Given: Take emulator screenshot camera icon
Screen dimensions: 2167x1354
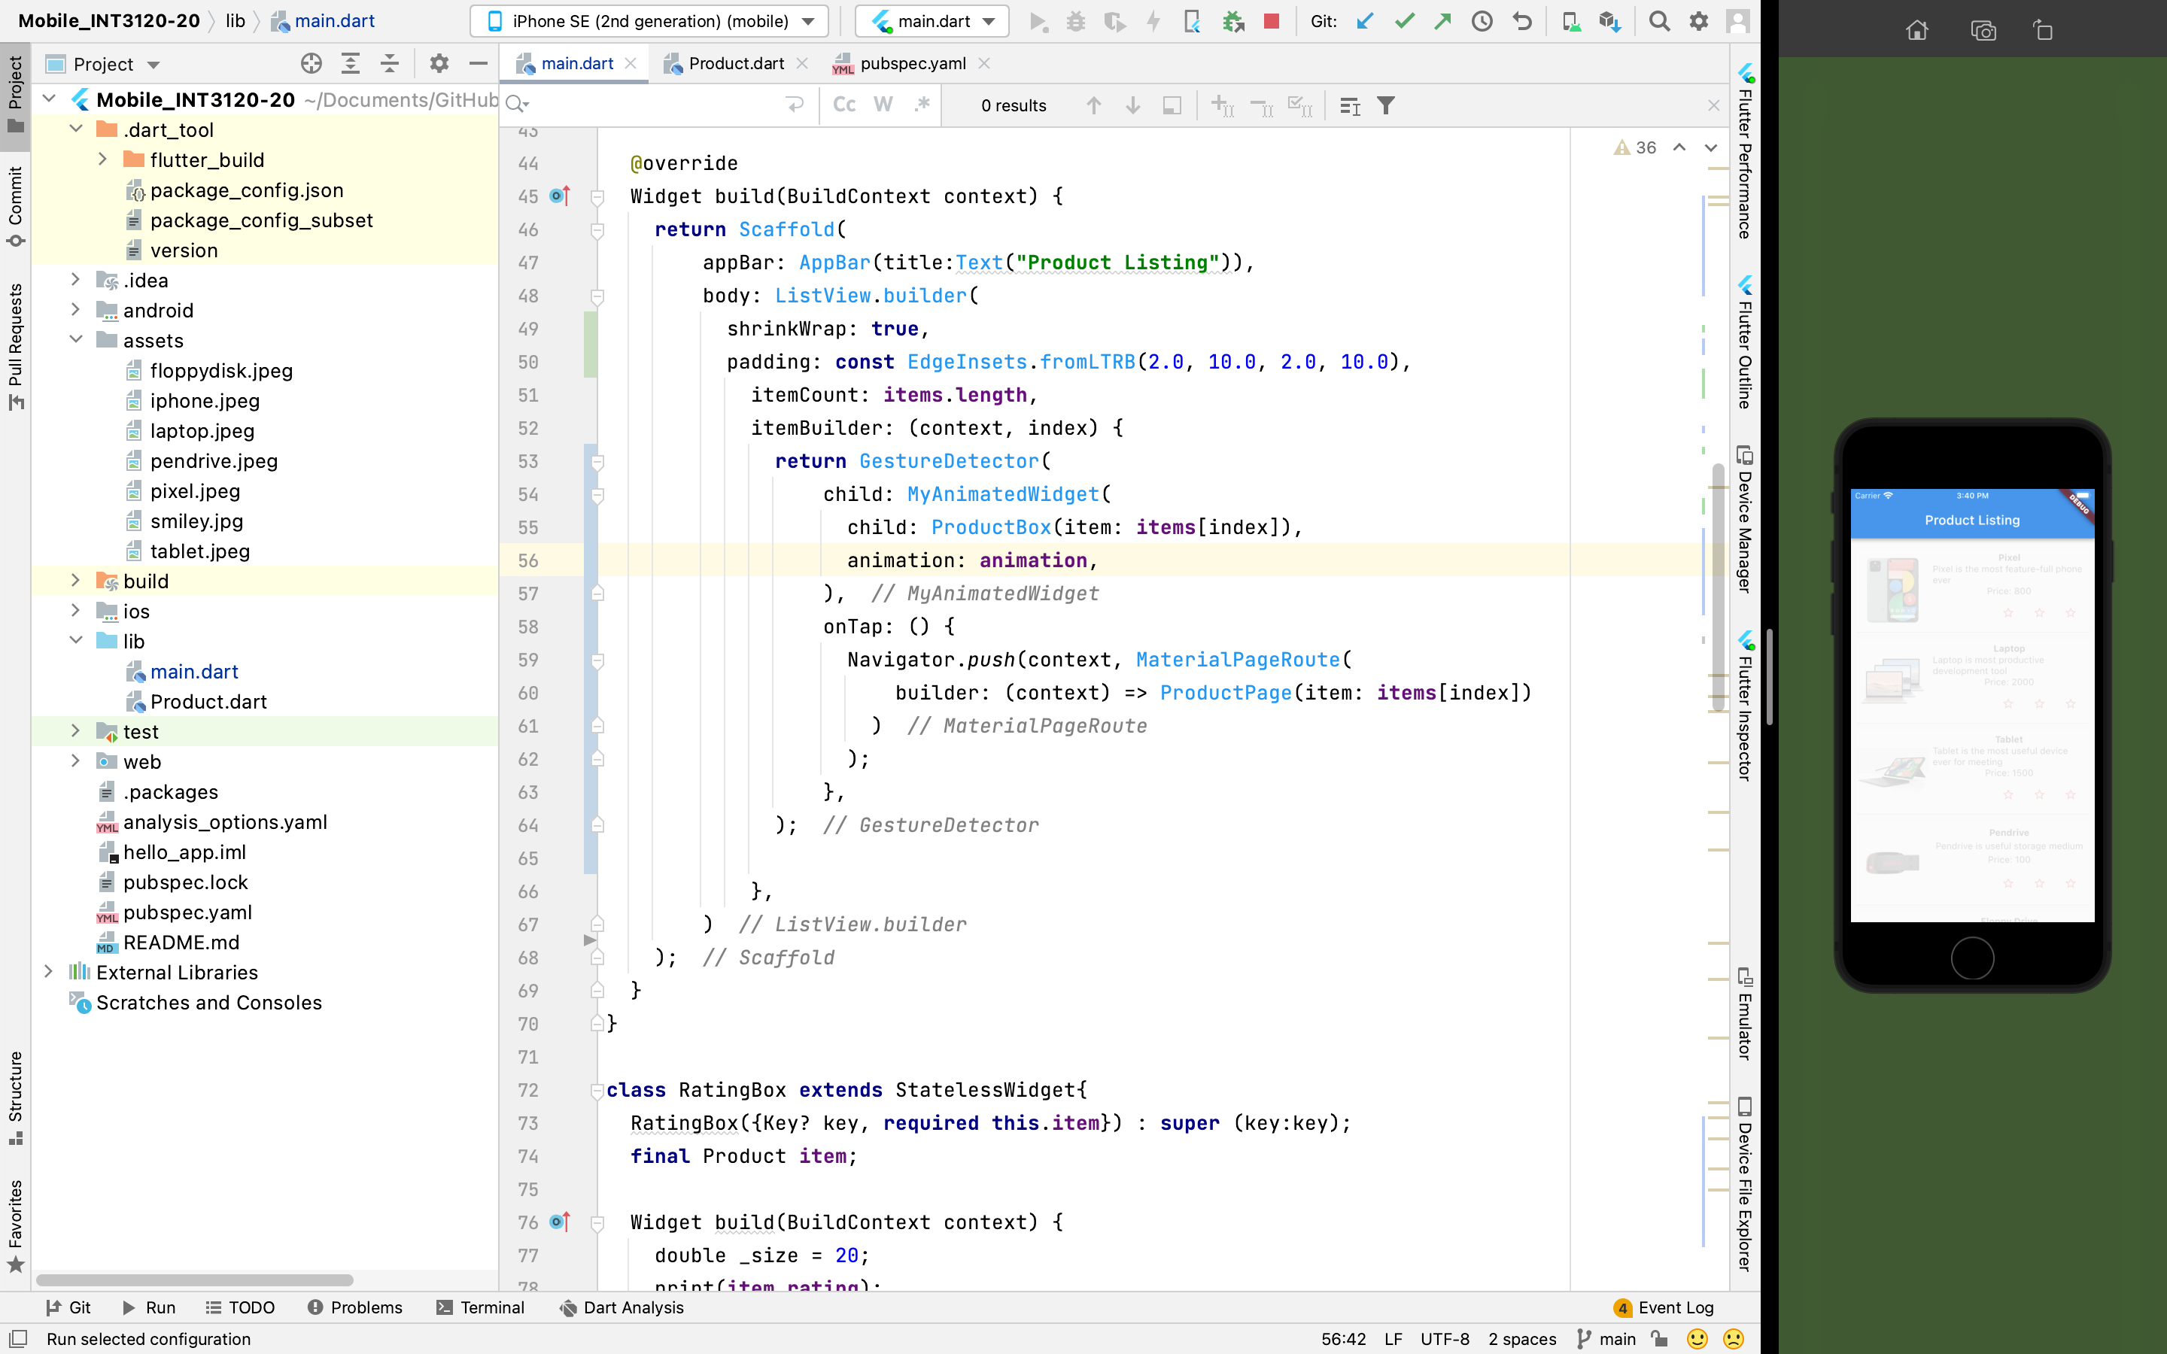Looking at the screenshot, I should (x=1983, y=30).
